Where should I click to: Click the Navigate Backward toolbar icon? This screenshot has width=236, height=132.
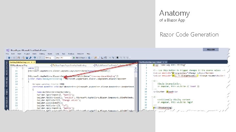tap(9, 58)
